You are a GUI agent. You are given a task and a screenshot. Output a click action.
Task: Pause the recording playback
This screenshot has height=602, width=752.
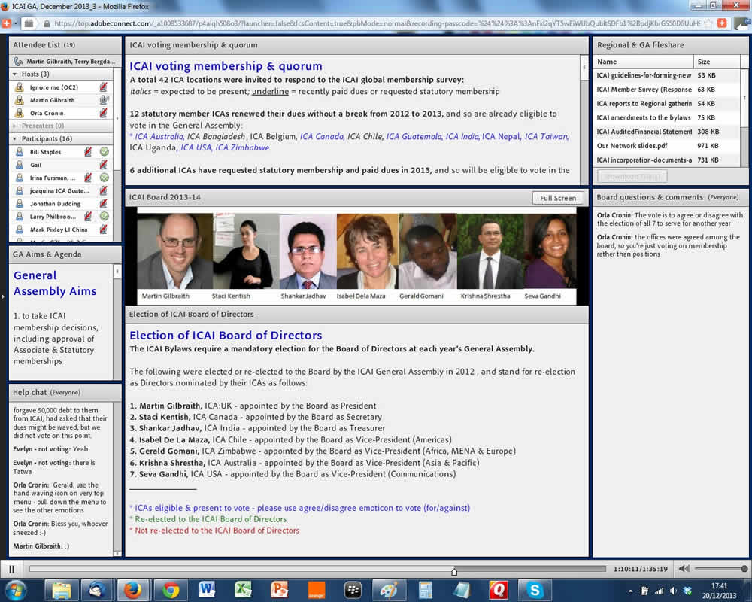(11, 570)
